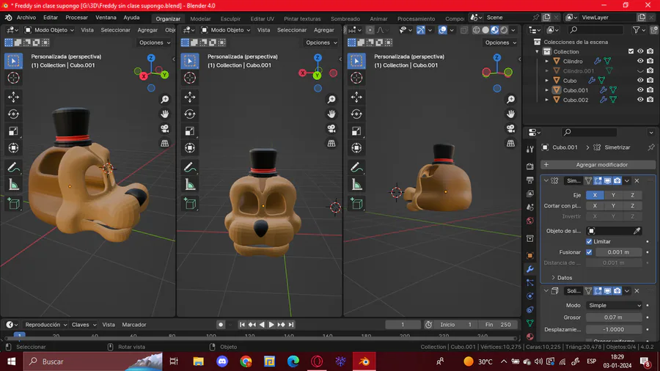Select the Move tool in right viewport

point(356,97)
